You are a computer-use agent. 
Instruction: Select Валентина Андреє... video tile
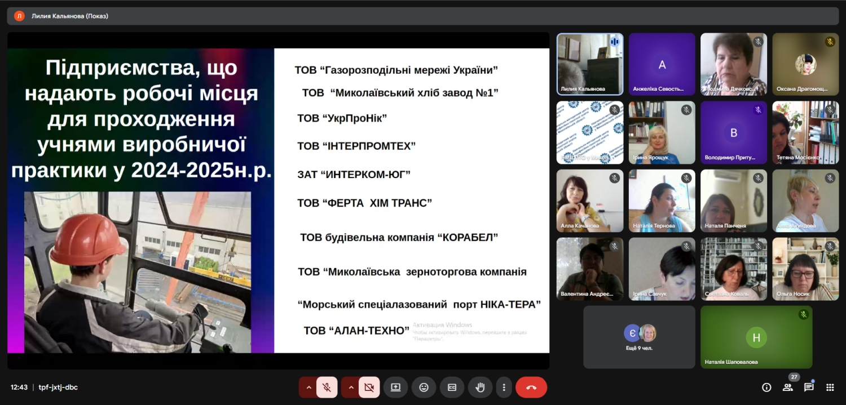tap(590, 269)
